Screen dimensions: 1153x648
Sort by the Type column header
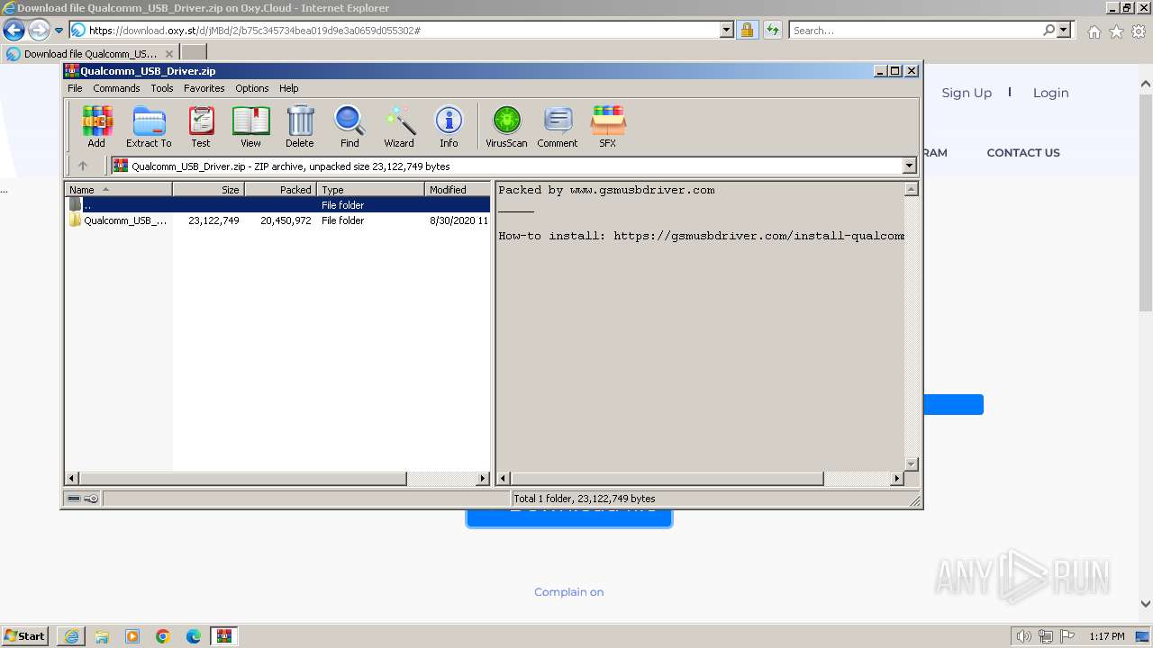(x=370, y=190)
